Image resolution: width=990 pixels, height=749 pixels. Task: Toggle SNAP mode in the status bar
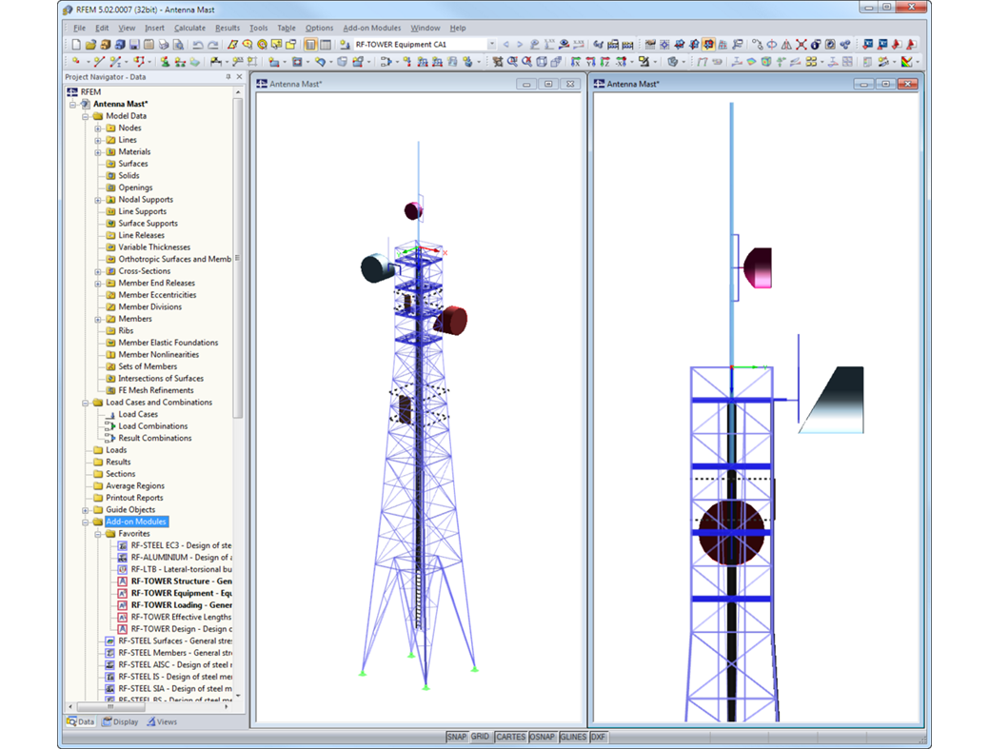pyautogui.click(x=459, y=737)
